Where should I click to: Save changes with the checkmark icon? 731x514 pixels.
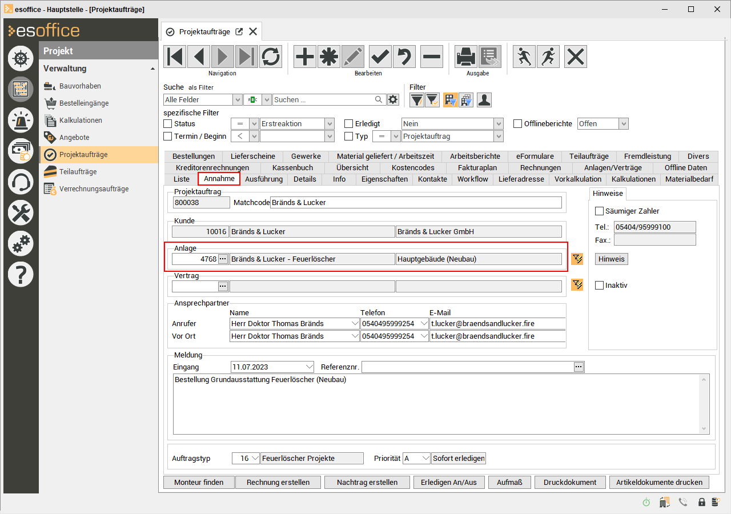point(380,57)
